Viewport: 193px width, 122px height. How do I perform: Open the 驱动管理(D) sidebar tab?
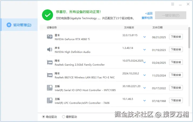pos(19,25)
